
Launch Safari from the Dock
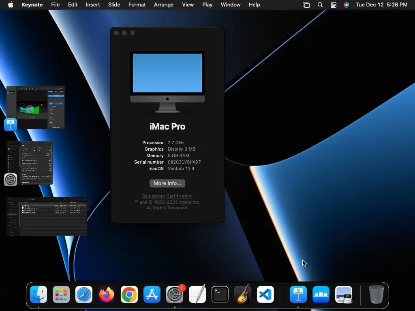coord(84,294)
